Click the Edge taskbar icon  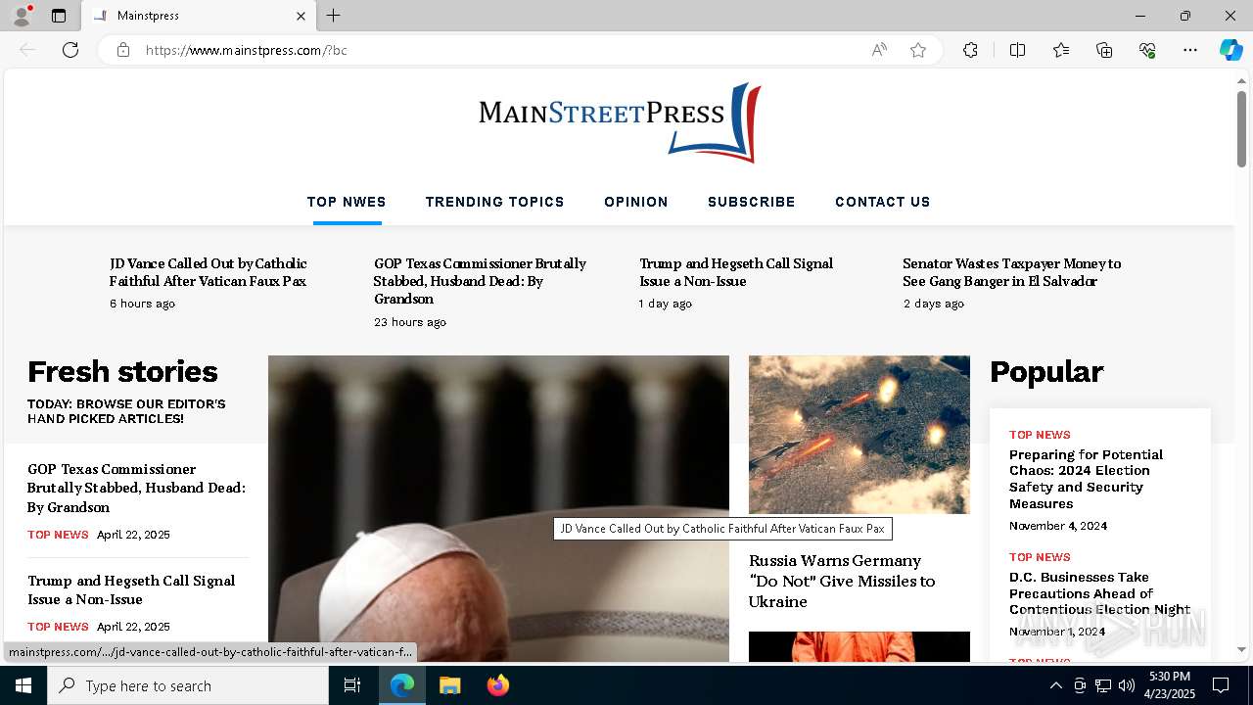402,685
